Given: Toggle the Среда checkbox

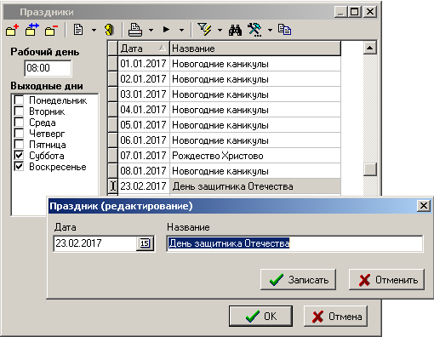Looking at the screenshot, I should (x=19, y=122).
